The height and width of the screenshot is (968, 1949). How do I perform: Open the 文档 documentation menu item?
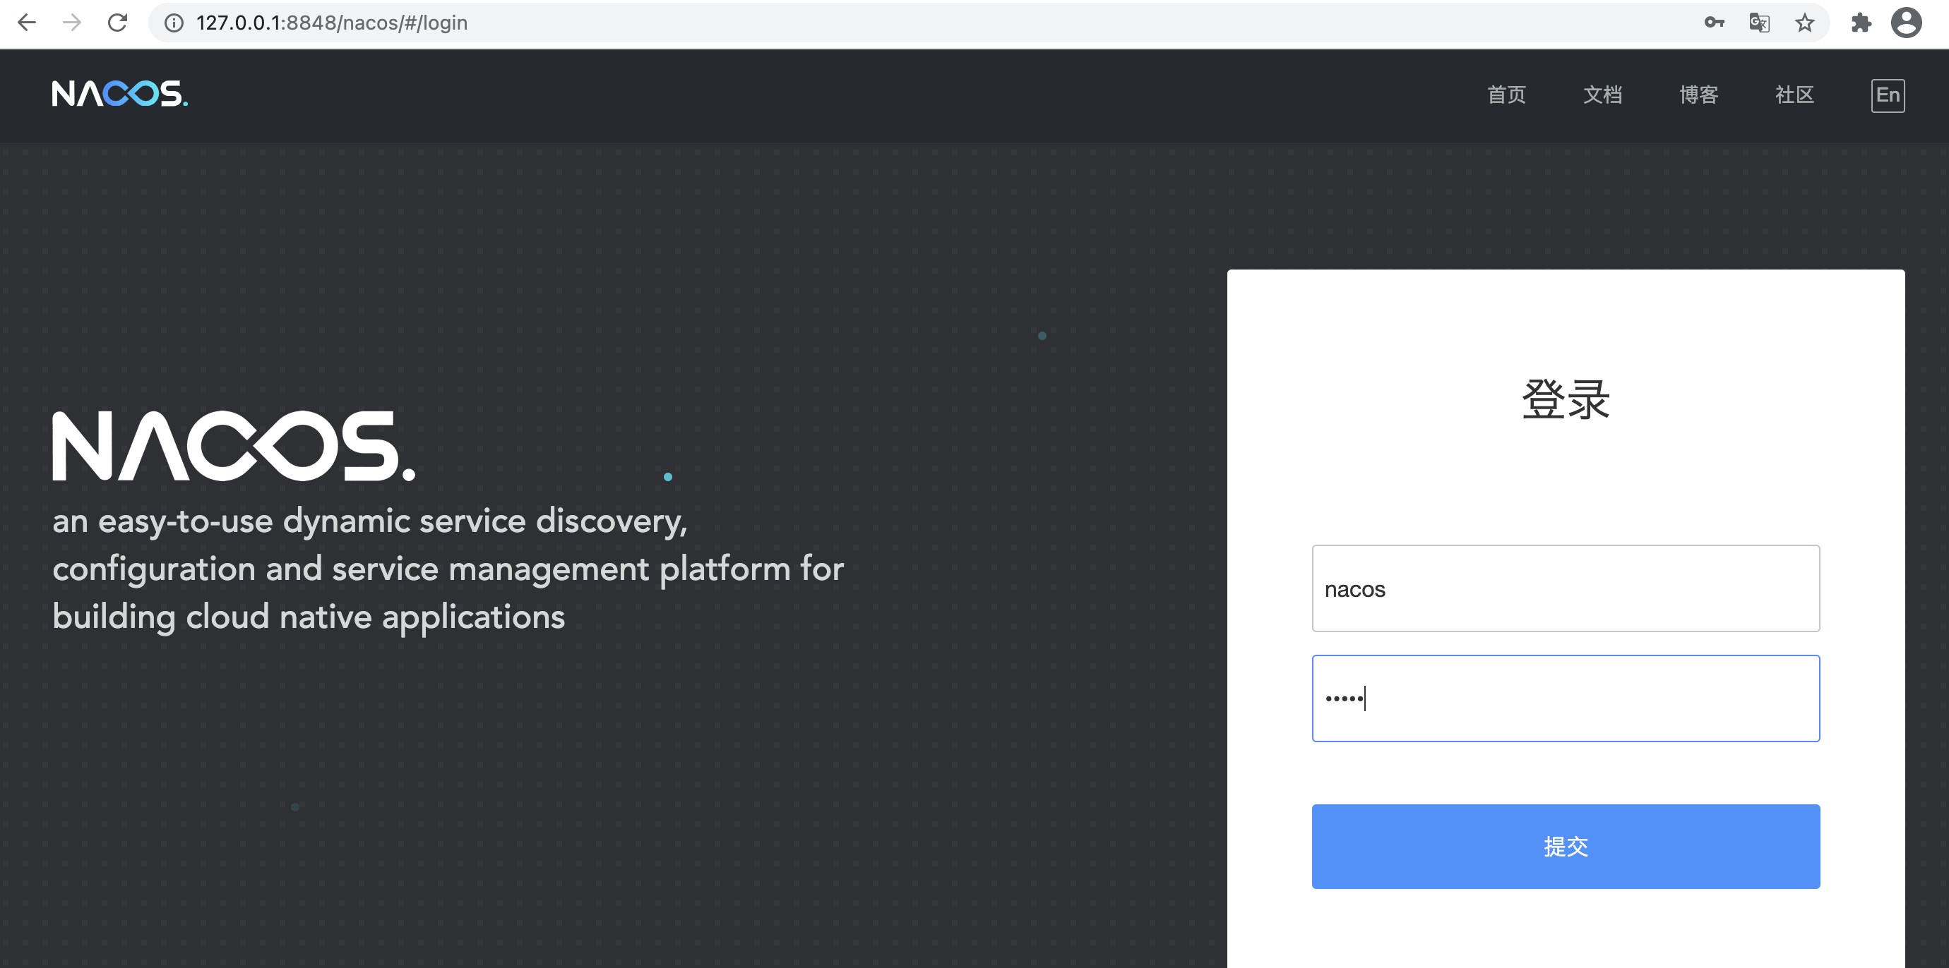coord(1602,95)
